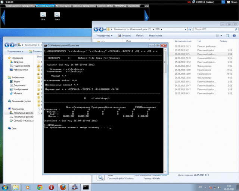The width and height of the screenshot is (239, 191).
Task: Go back in the REG Explorer window
Action: click(96, 29)
